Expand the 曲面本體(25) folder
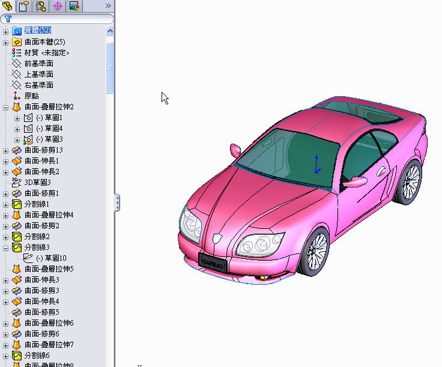 5,43
